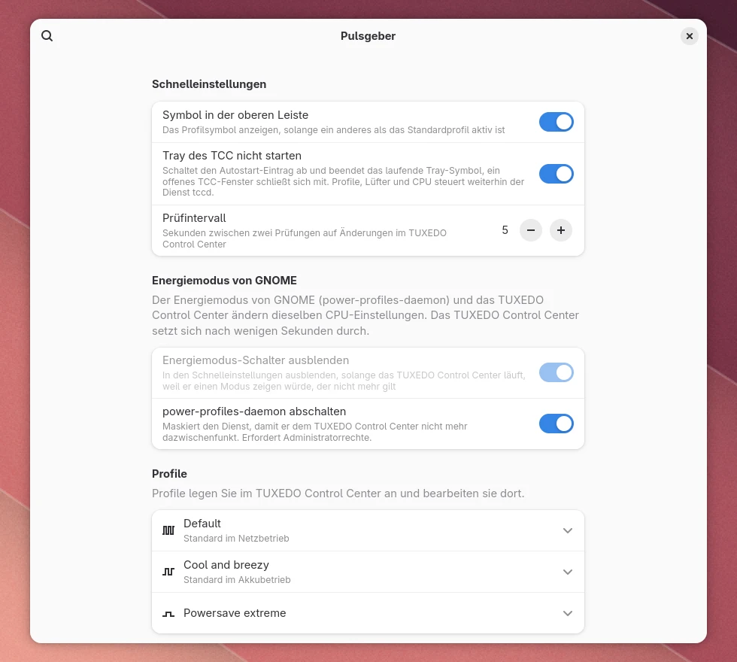
Task: Close the Pulsgeber window
Action: (x=689, y=36)
